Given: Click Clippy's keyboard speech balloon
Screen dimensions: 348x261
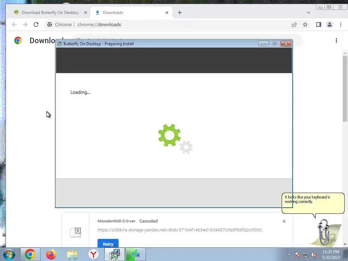Looking at the screenshot, I should pyautogui.click(x=313, y=203).
